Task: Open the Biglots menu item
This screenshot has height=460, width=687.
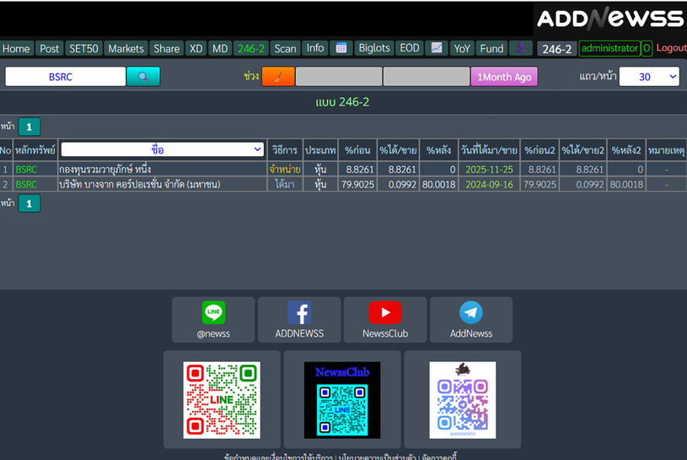Action: tap(373, 48)
